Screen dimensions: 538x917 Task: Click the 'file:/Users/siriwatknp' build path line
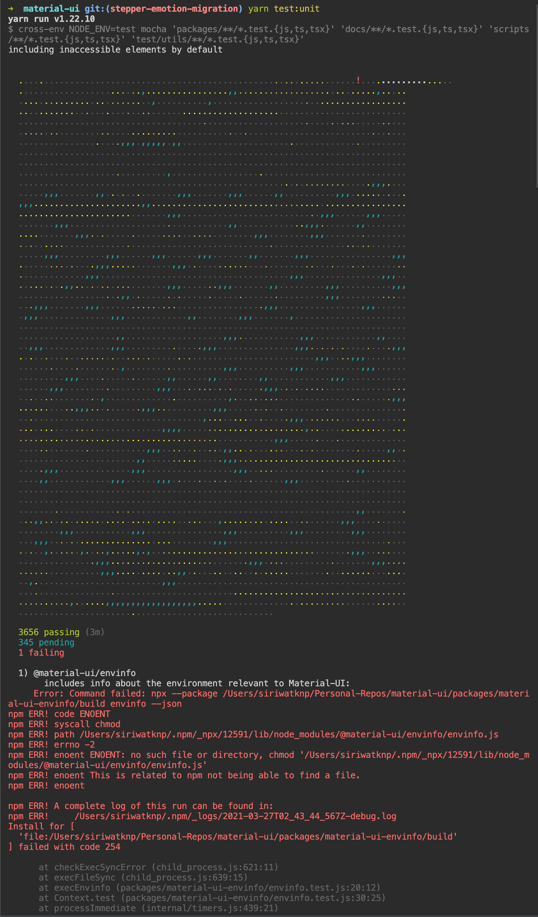click(238, 837)
